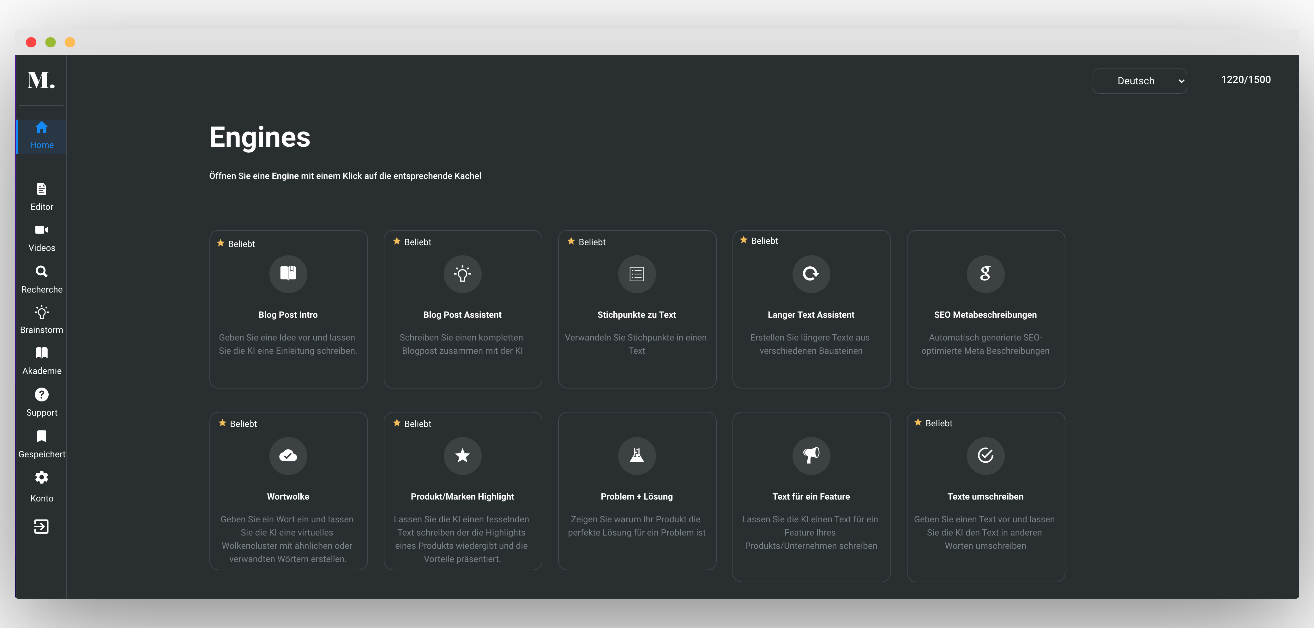Click the Texte umschreiben checkmark icon

point(985,455)
